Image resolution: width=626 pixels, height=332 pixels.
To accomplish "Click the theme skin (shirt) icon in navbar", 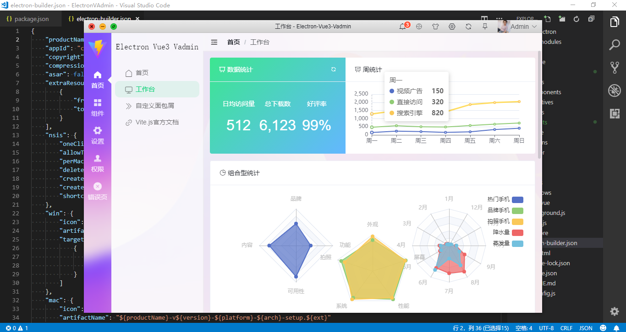I will coord(435,27).
